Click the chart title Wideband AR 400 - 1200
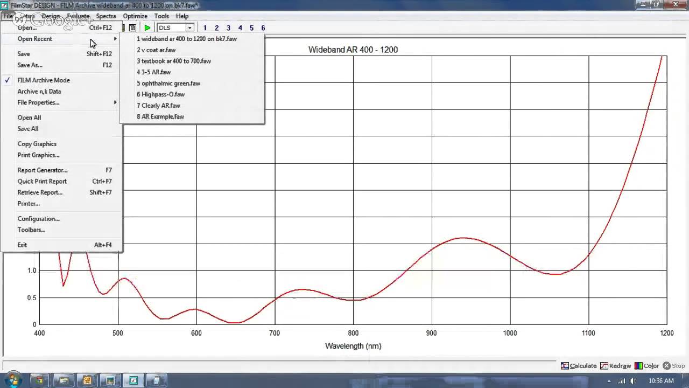Image resolution: width=689 pixels, height=388 pixels. [353, 50]
